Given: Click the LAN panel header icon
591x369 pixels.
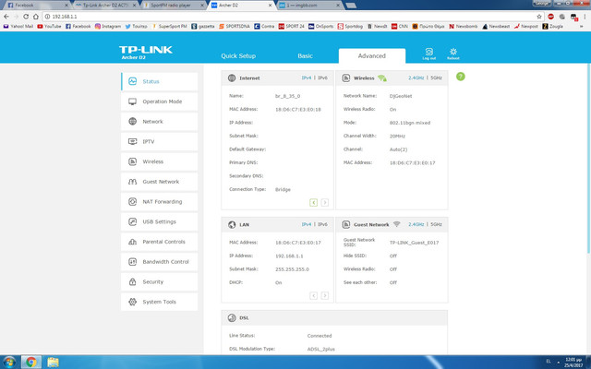Looking at the screenshot, I should 232,224.
